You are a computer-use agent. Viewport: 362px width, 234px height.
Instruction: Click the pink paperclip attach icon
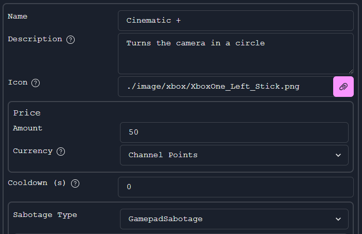[x=343, y=87]
